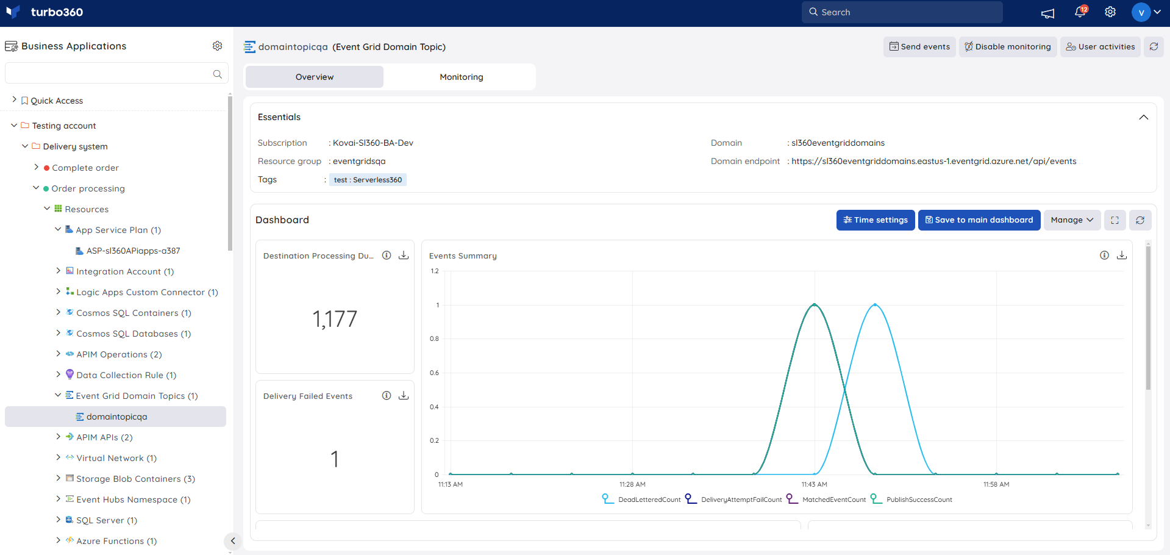The width and height of the screenshot is (1170, 555).
Task: Click the SQL Server icon
Action: coord(70,520)
